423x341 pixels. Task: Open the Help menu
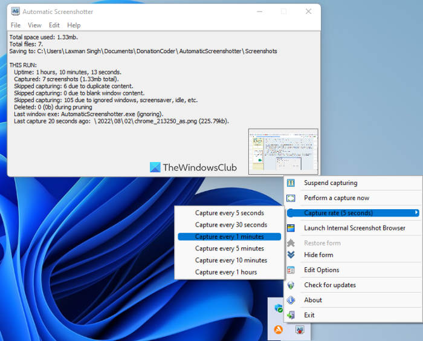(x=74, y=25)
